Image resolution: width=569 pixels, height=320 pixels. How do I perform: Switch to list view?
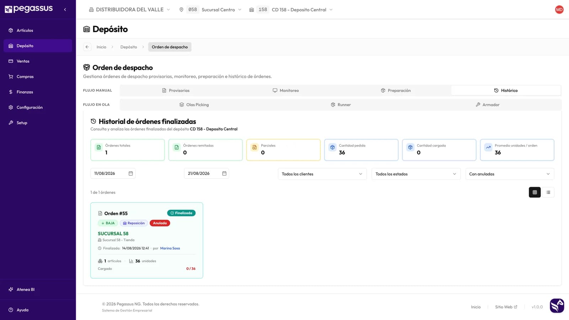[548, 192]
